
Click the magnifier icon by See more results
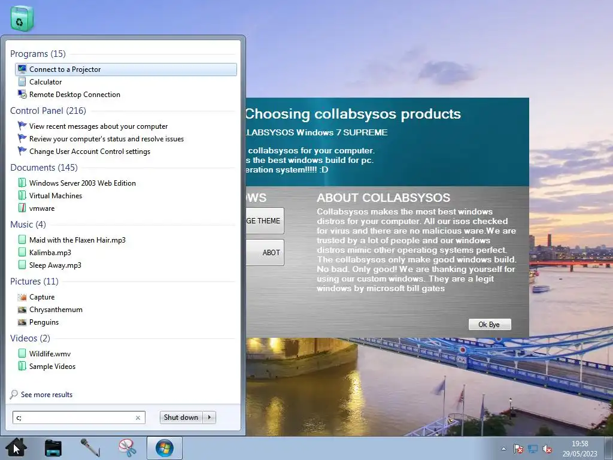coord(14,394)
